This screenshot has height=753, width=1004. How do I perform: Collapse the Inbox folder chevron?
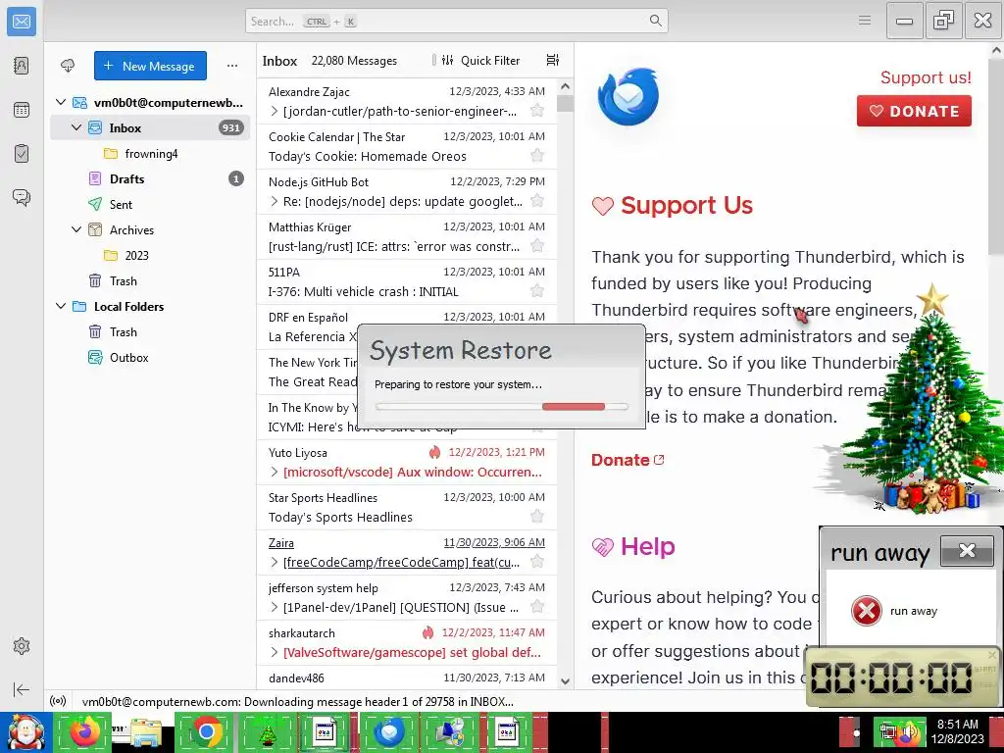(x=76, y=127)
